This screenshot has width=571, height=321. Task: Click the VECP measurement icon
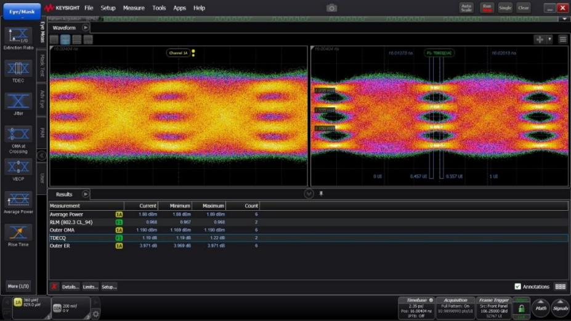click(18, 168)
